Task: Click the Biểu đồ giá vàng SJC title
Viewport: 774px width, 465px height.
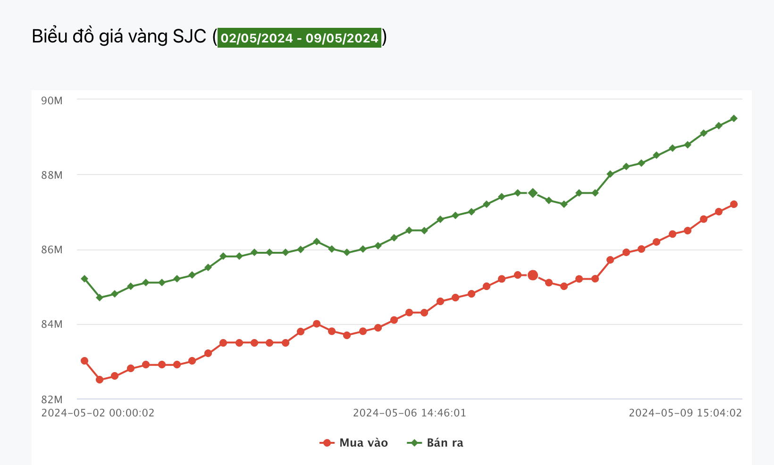Action: click(x=119, y=37)
